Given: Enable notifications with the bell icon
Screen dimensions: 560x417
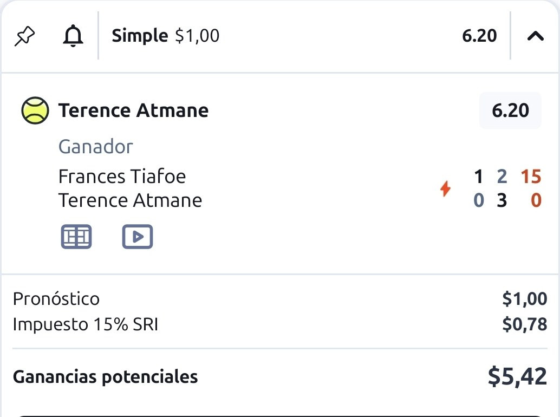Looking at the screenshot, I should pos(73,36).
